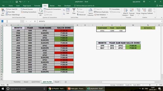Image resolution: width=163 pixels, height=91 pixels.
Task: Switch to Insert ribbon tab
Action: tap(18, 6)
